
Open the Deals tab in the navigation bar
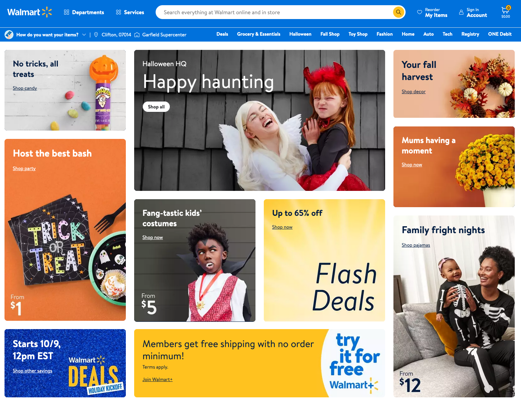222,34
